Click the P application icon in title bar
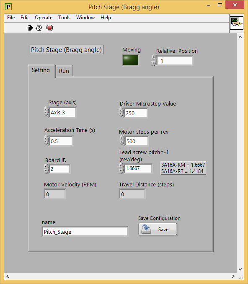248x284 pixels. [8, 7]
